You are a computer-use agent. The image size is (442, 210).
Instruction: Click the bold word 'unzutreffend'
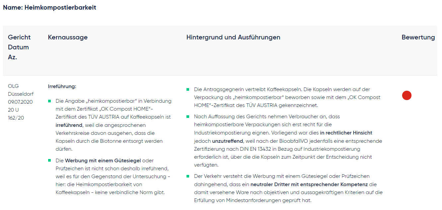click(x=228, y=141)
